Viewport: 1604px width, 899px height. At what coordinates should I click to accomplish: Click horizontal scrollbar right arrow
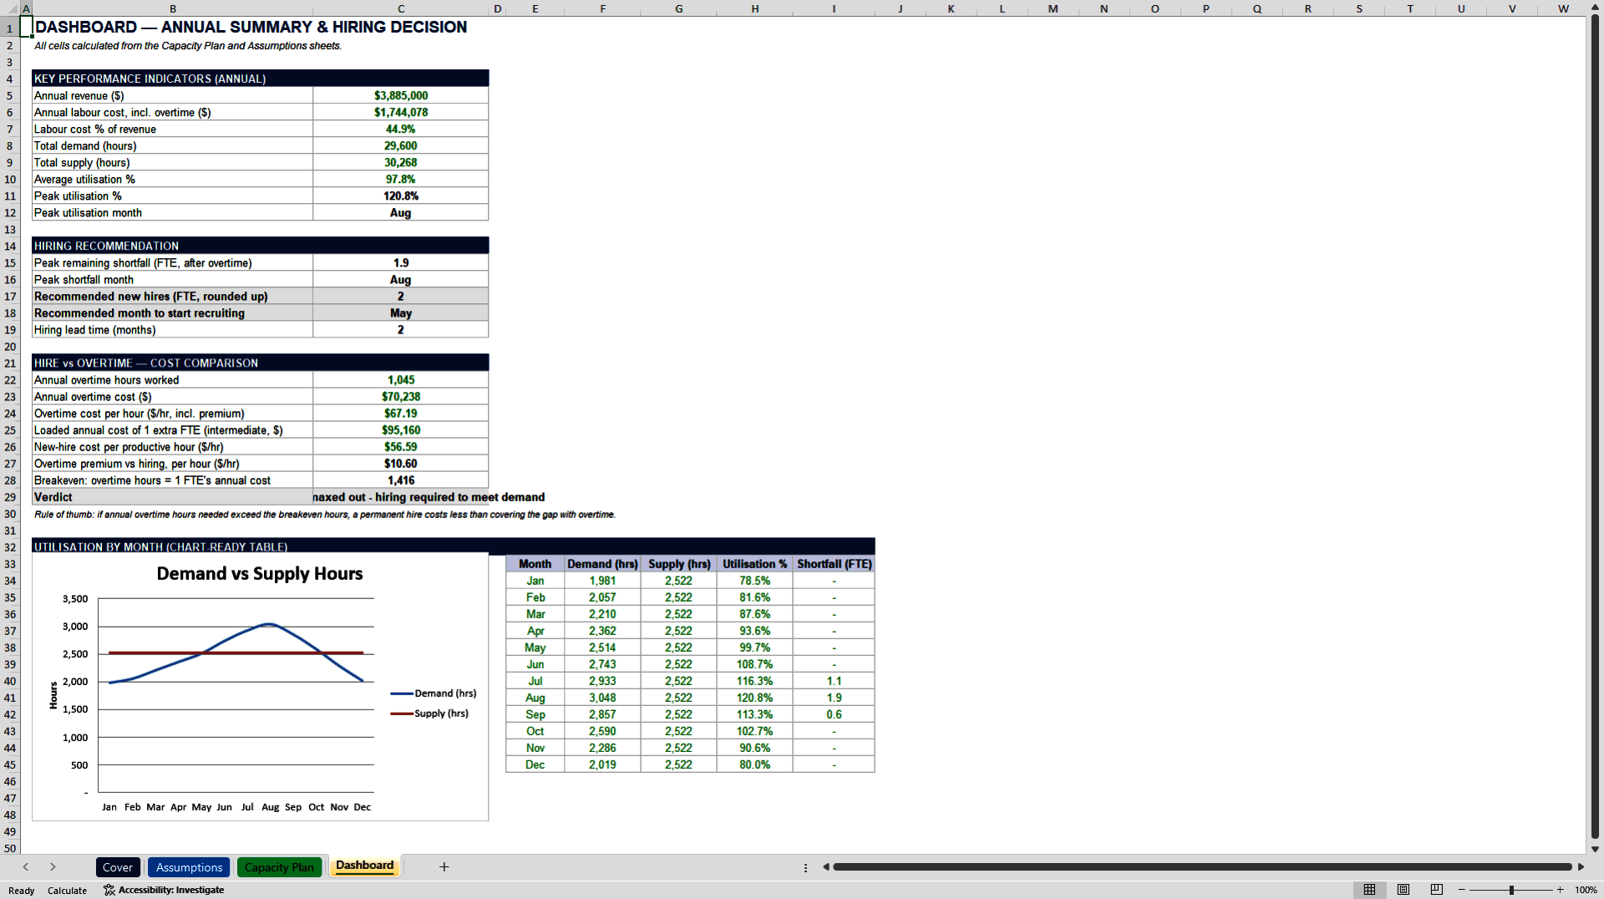[1580, 867]
